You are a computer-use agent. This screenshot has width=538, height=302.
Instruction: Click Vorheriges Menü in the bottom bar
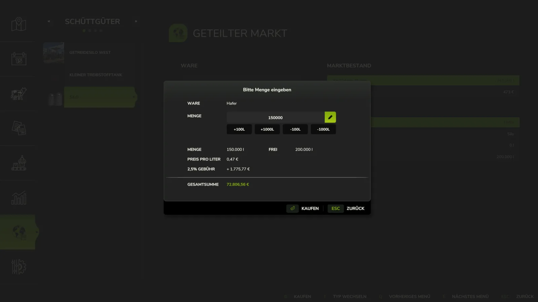click(410, 297)
